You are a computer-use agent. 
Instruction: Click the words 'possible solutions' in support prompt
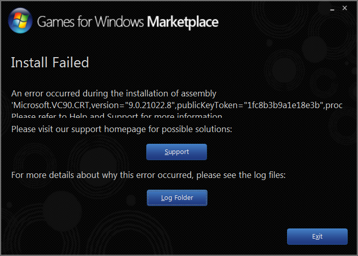[x=197, y=129]
